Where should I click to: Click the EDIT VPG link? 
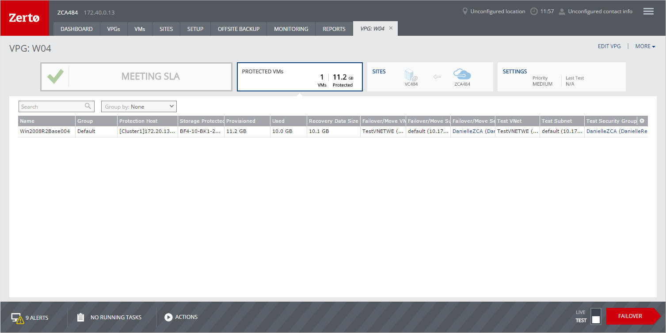tap(609, 46)
